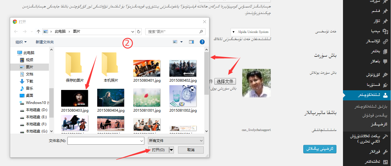Open the 本机照片 folder

[x=111, y=67]
